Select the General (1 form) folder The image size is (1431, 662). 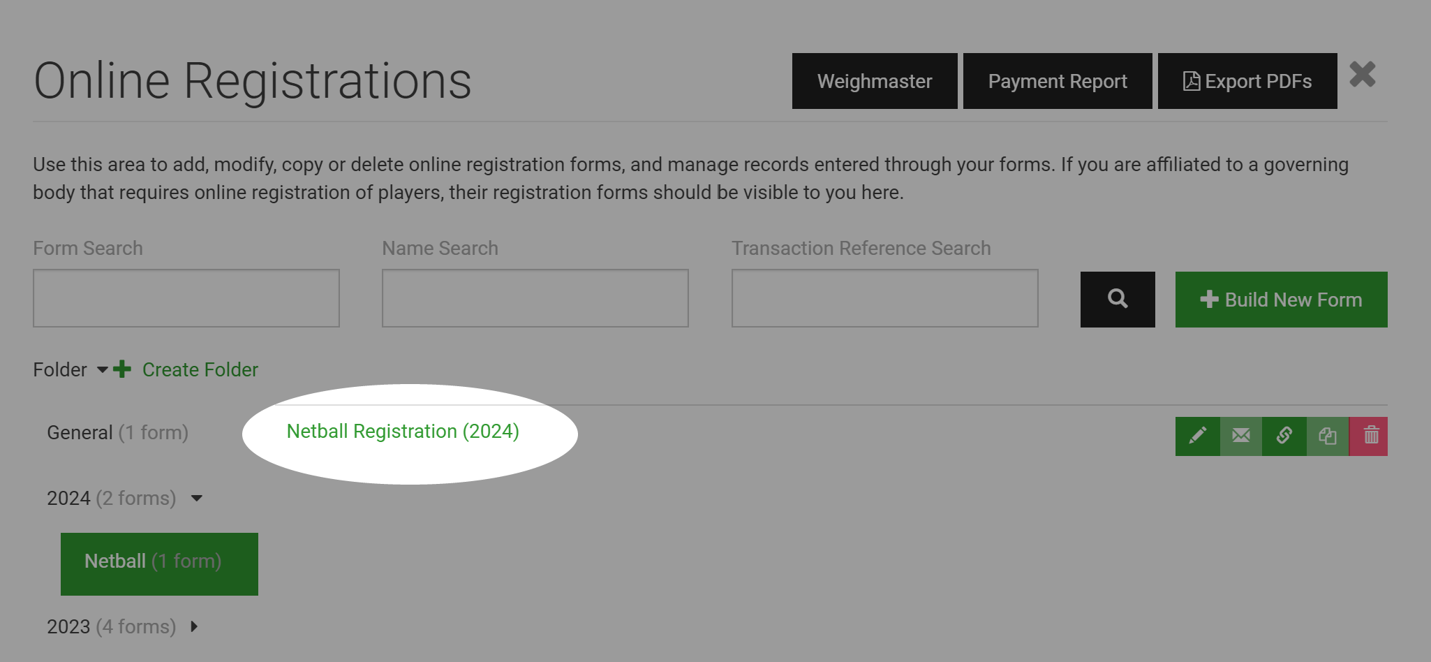coord(117,433)
